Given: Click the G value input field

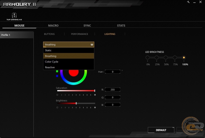Looking at the screenshot, I should [113, 97].
